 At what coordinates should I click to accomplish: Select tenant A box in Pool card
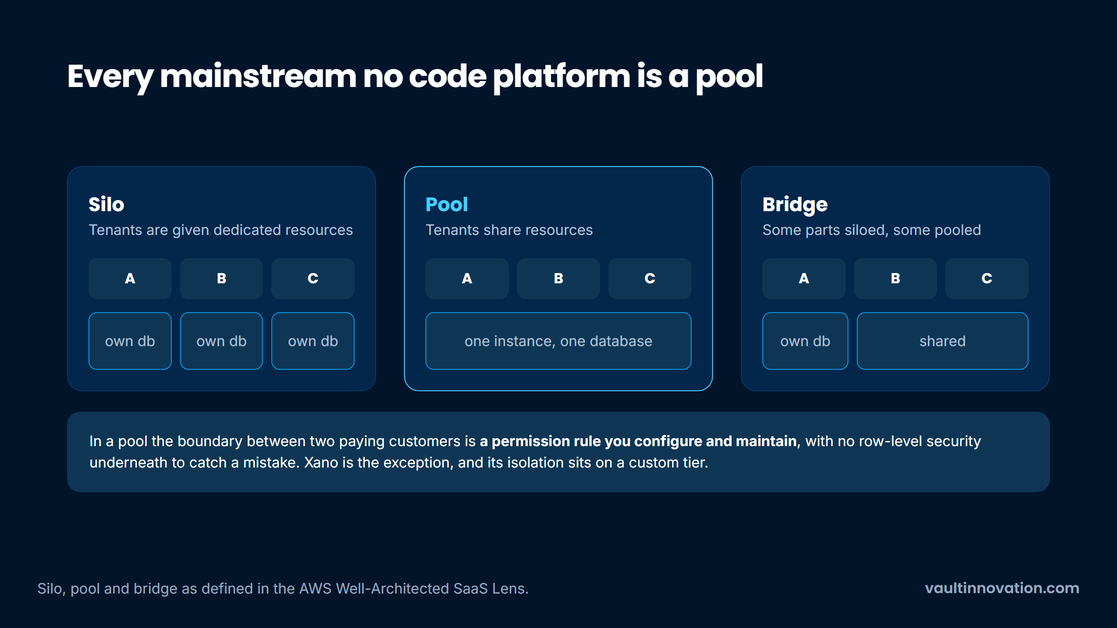click(x=467, y=279)
